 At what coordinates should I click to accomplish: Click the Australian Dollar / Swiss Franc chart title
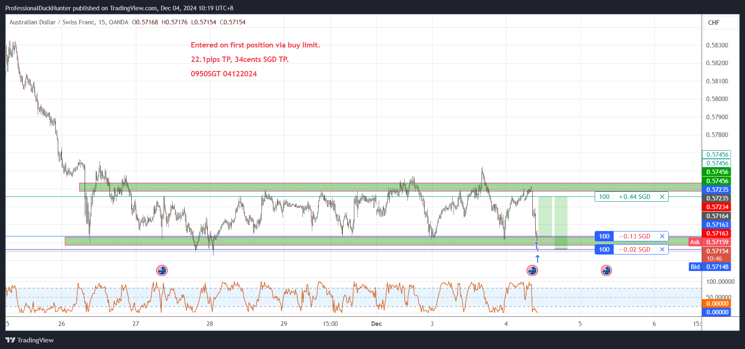click(x=69, y=22)
